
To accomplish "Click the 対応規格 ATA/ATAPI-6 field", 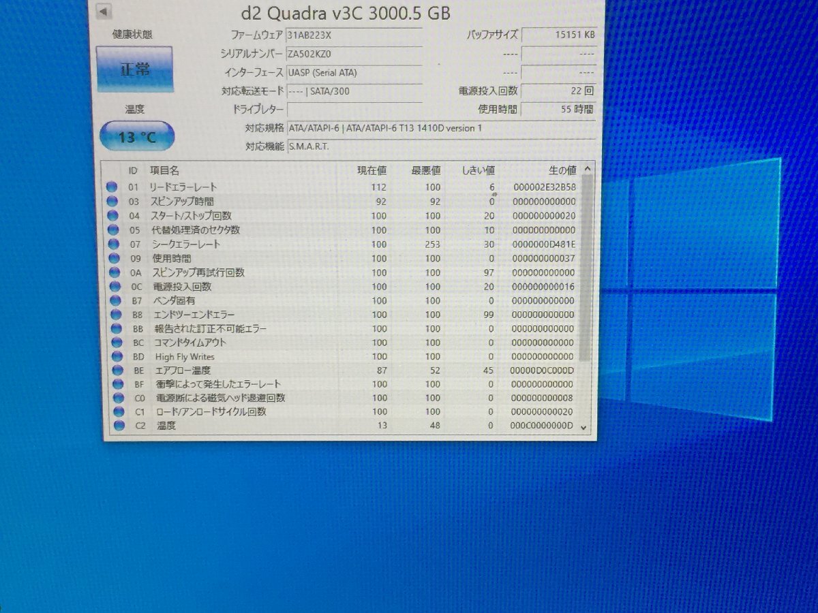I will point(440,128).
